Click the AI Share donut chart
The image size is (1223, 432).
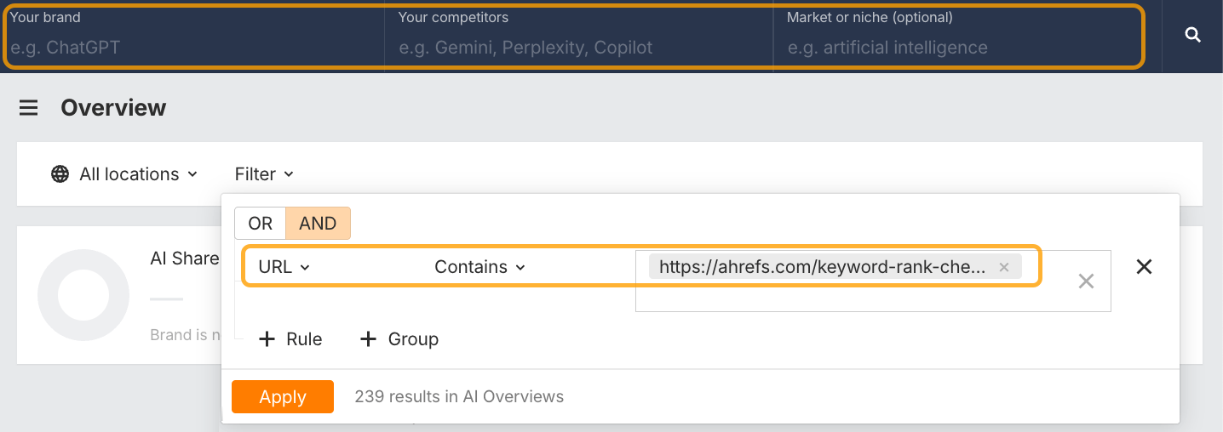pyautogui.click(x=83, y=295)
